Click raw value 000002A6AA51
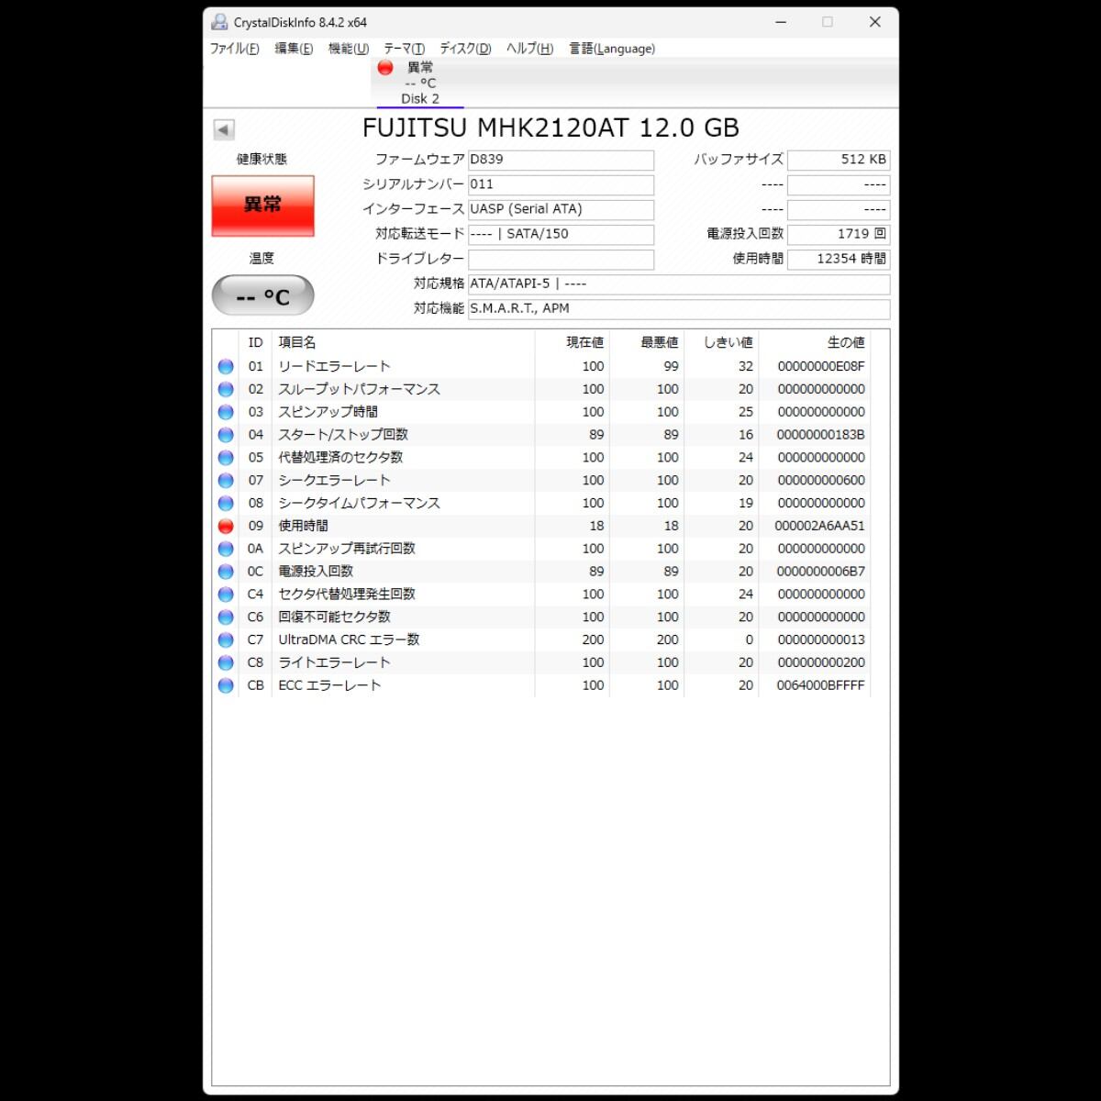The height and width of the screenshot is (1101, 1101). click(819, 527)
